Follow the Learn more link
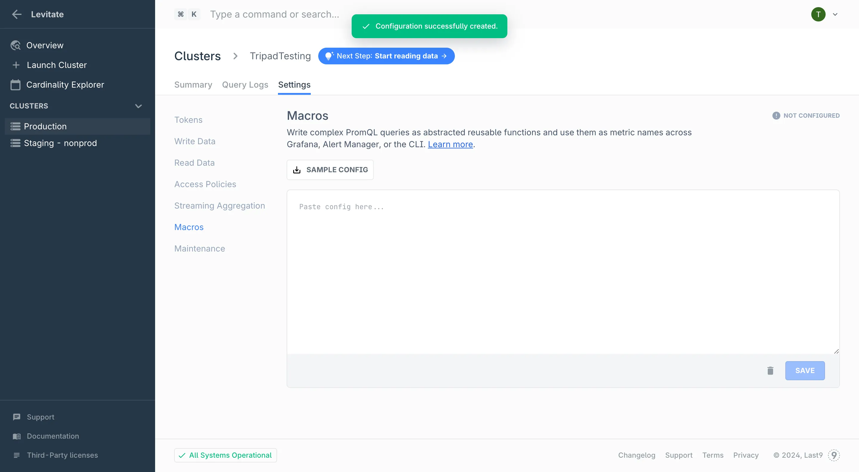The width and height of the screenshot is (859, 472). point(450,144)
